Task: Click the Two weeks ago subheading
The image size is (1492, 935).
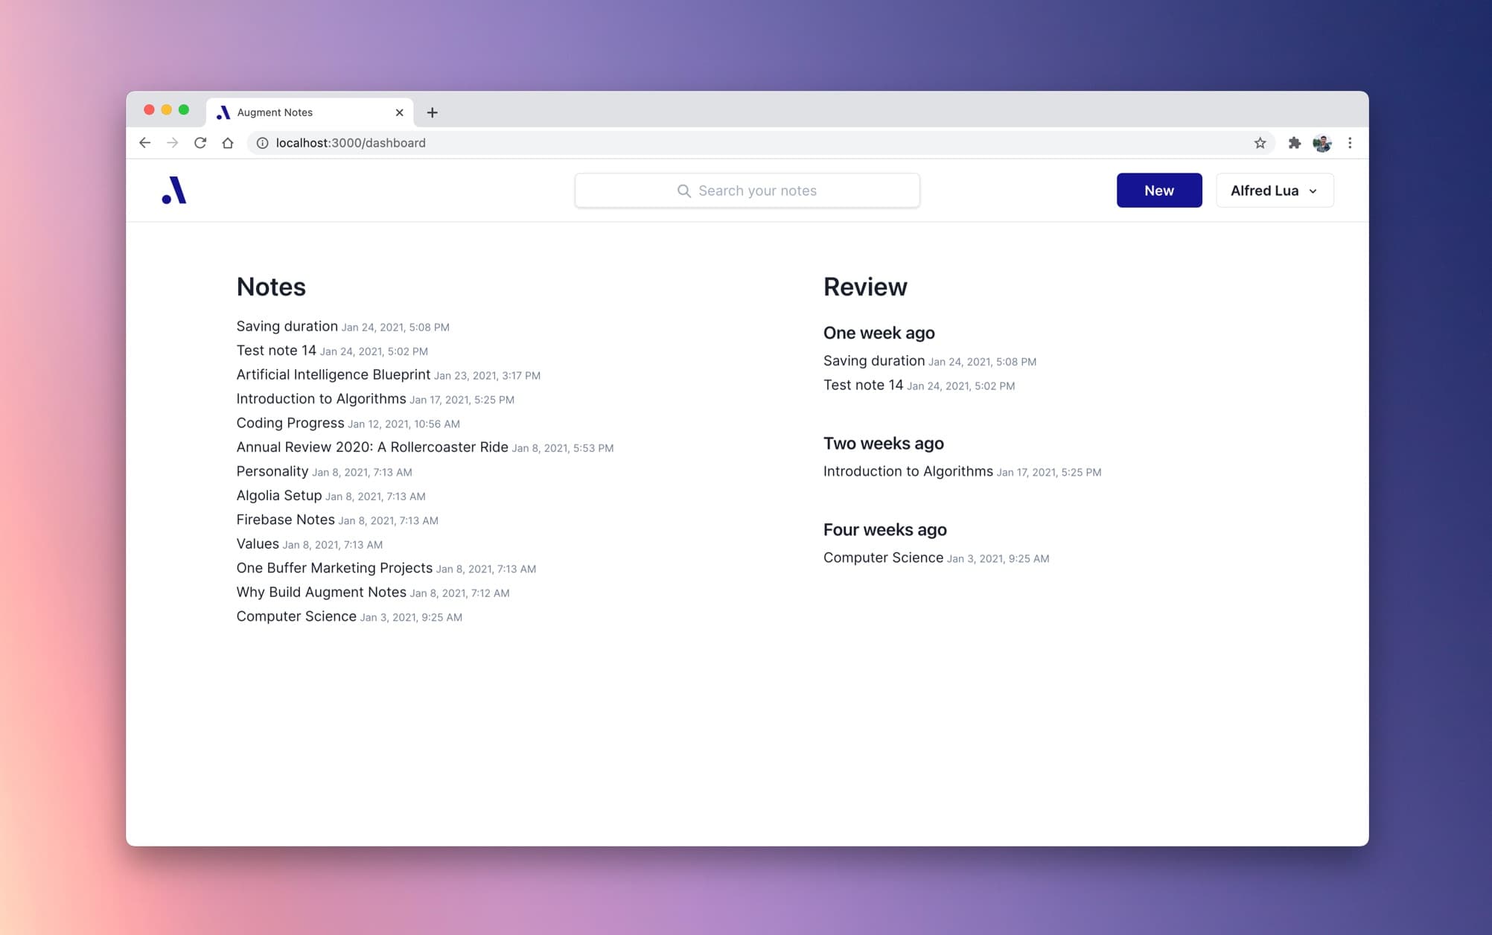Action: 883,444
